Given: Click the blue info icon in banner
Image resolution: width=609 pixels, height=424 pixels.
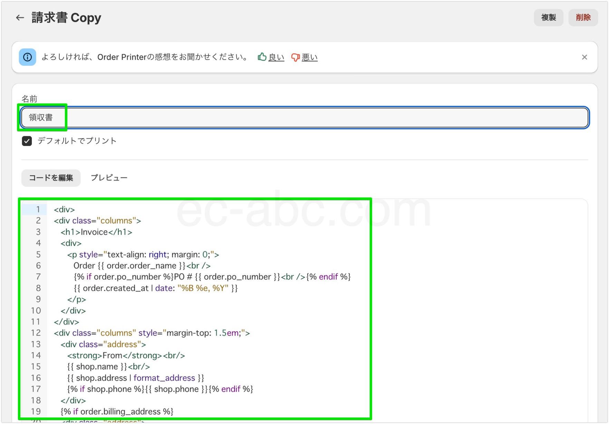Looking at the screenshot, I should tap(28, 57).
